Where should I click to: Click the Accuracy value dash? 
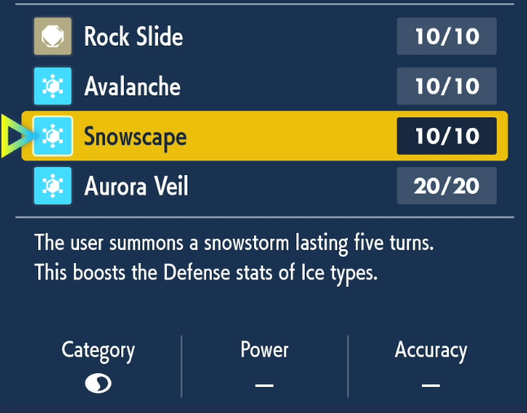[x=431, y=384]
